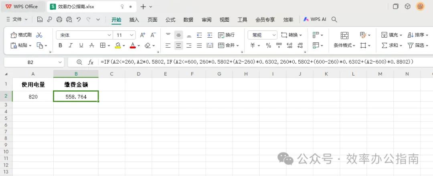This screenshot has height=176, width=433.
Task: Expand the Sort (排序) dropdown arrow
Action: 427,35
